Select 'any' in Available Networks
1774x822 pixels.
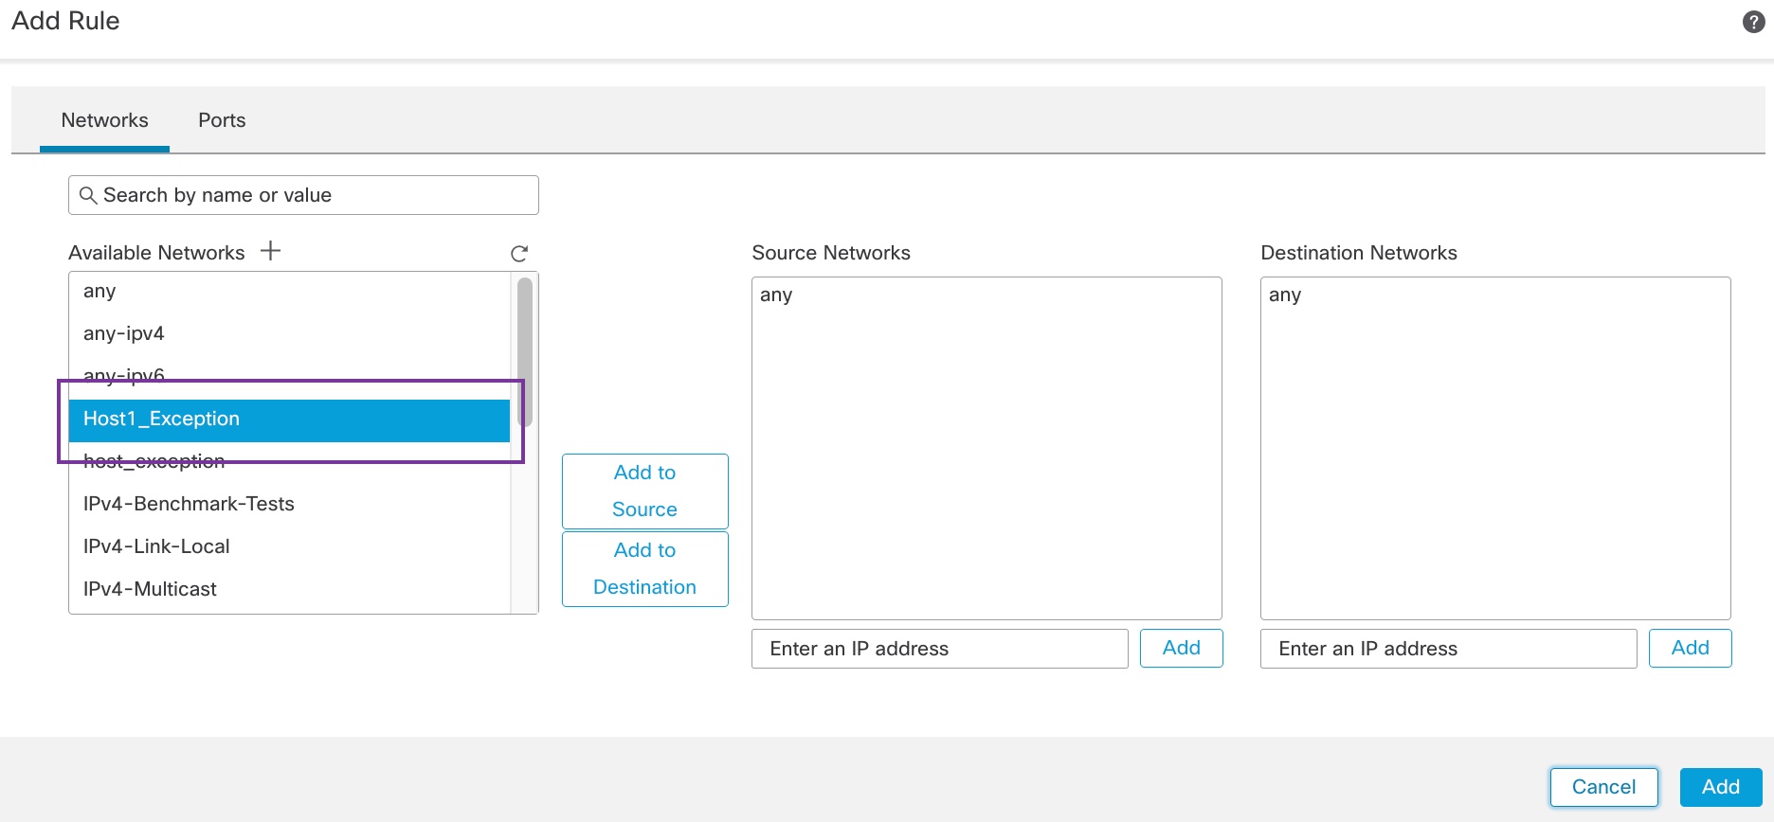tap(100, 292)
